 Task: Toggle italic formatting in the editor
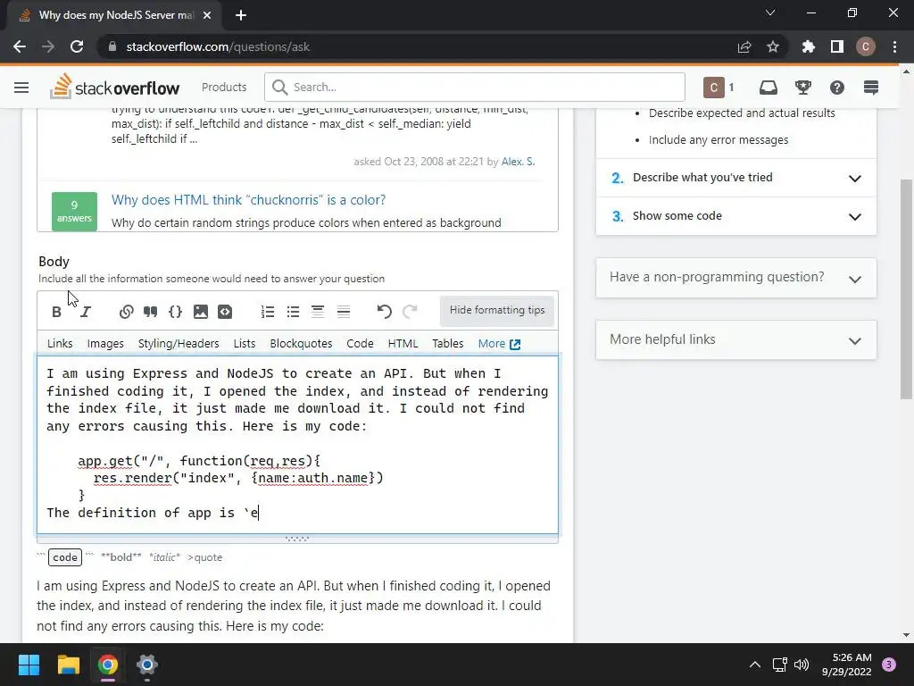coord(86,312)
